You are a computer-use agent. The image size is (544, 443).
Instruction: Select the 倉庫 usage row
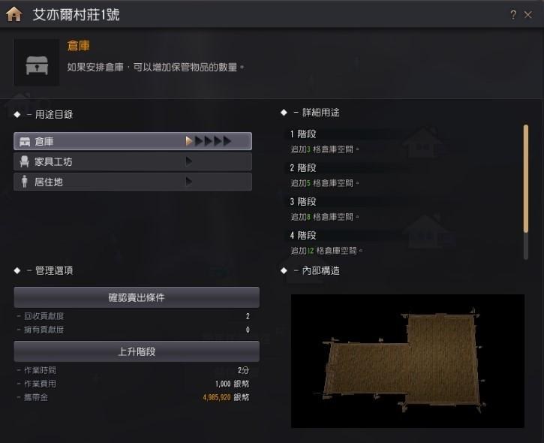tap(133, 141)
